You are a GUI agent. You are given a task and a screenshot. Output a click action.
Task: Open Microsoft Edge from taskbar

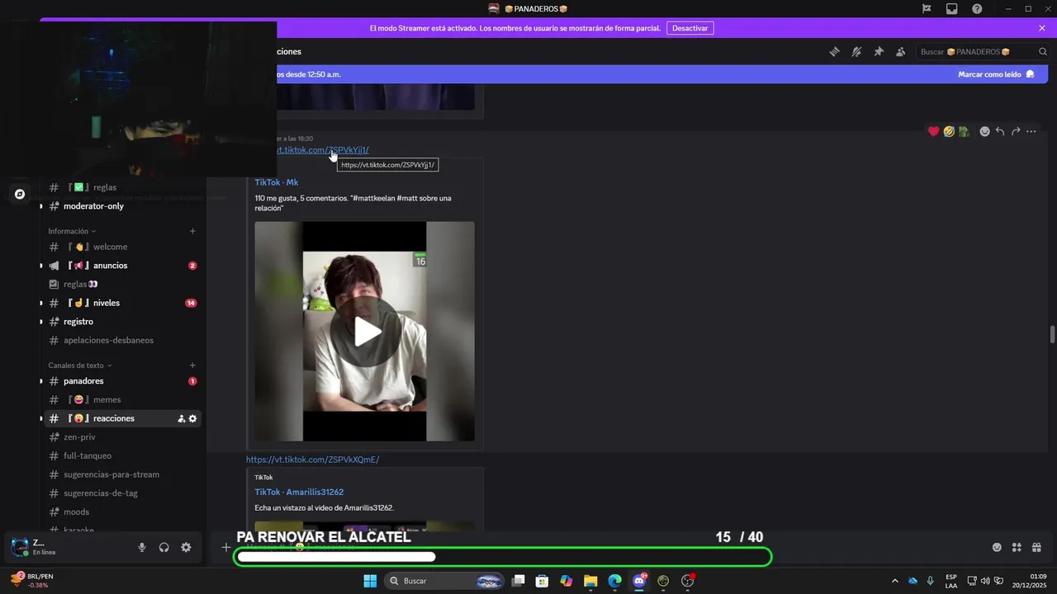[614, 581]
